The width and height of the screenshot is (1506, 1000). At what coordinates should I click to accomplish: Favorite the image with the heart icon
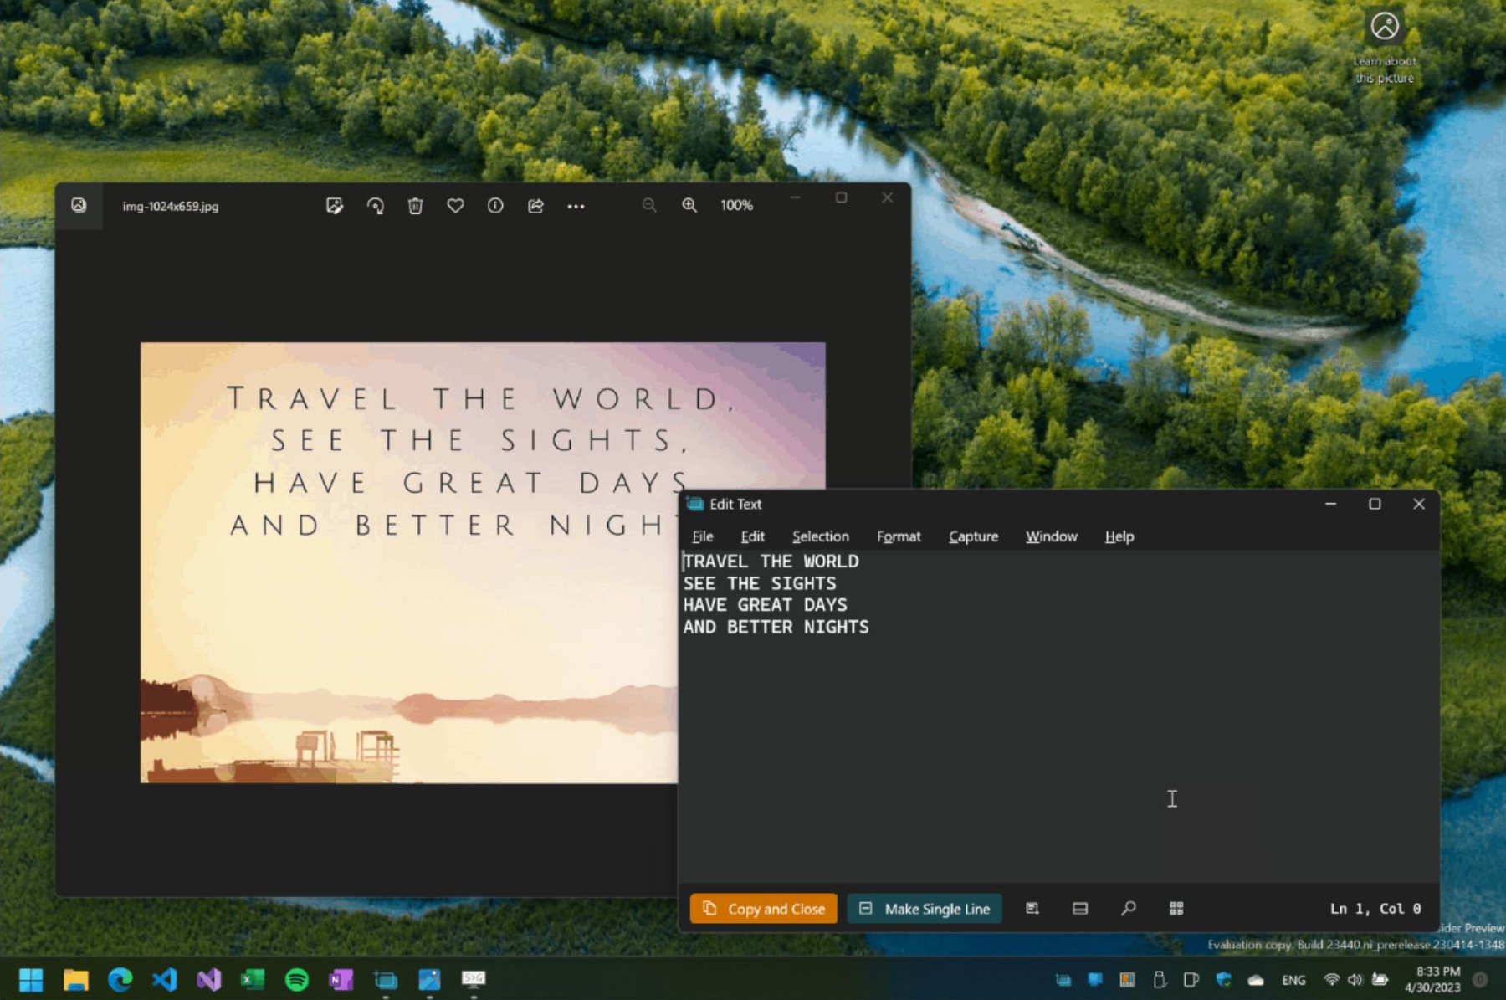tap(455, 206)
